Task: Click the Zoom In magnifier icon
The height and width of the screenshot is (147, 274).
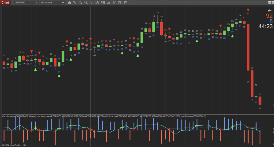Action: [x=80, y=3]
